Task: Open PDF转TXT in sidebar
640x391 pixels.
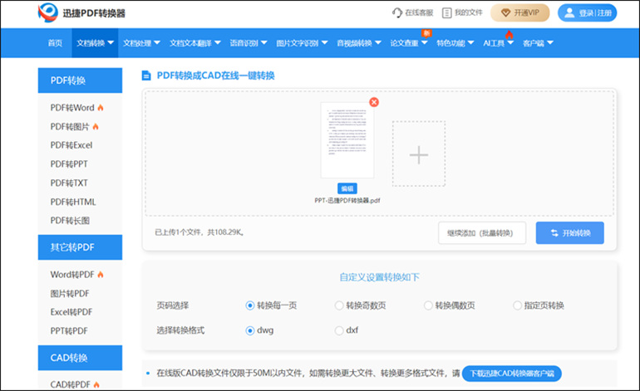Action: pos(69,183)
